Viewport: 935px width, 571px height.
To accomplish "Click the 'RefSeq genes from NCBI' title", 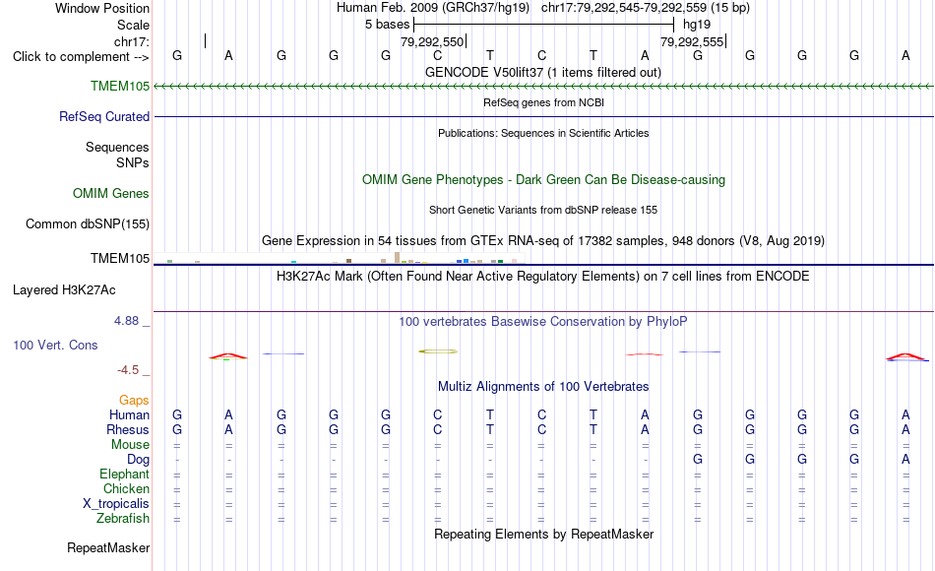I will 543,102.
